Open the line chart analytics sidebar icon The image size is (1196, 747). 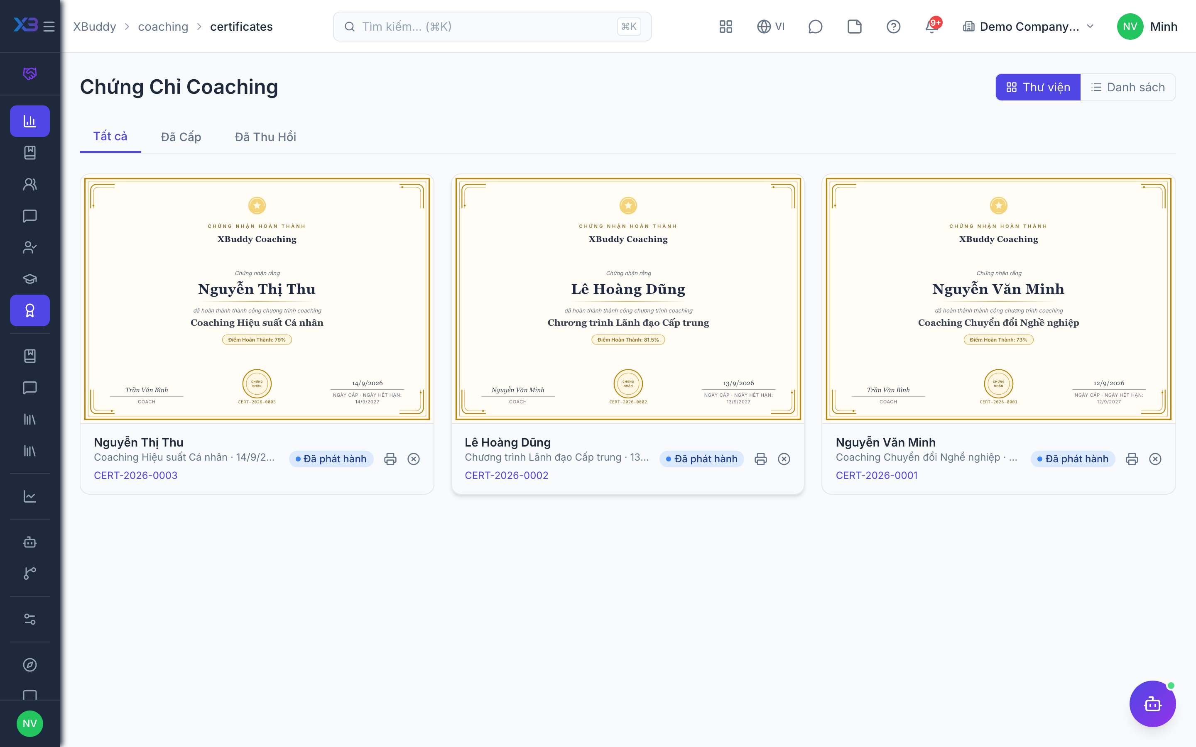29,496
